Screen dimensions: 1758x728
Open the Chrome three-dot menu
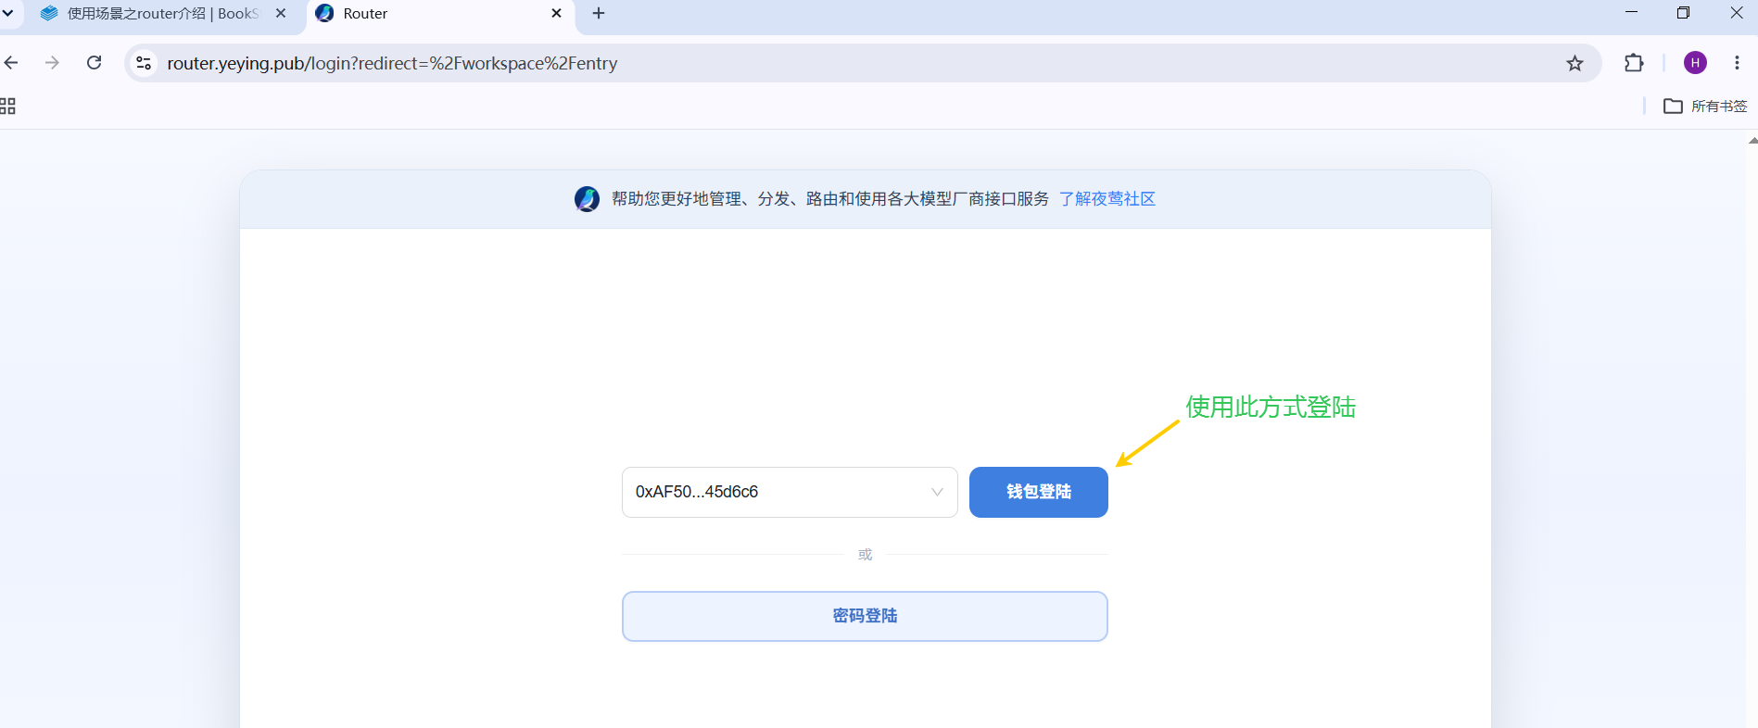(x=1737, y=63)
